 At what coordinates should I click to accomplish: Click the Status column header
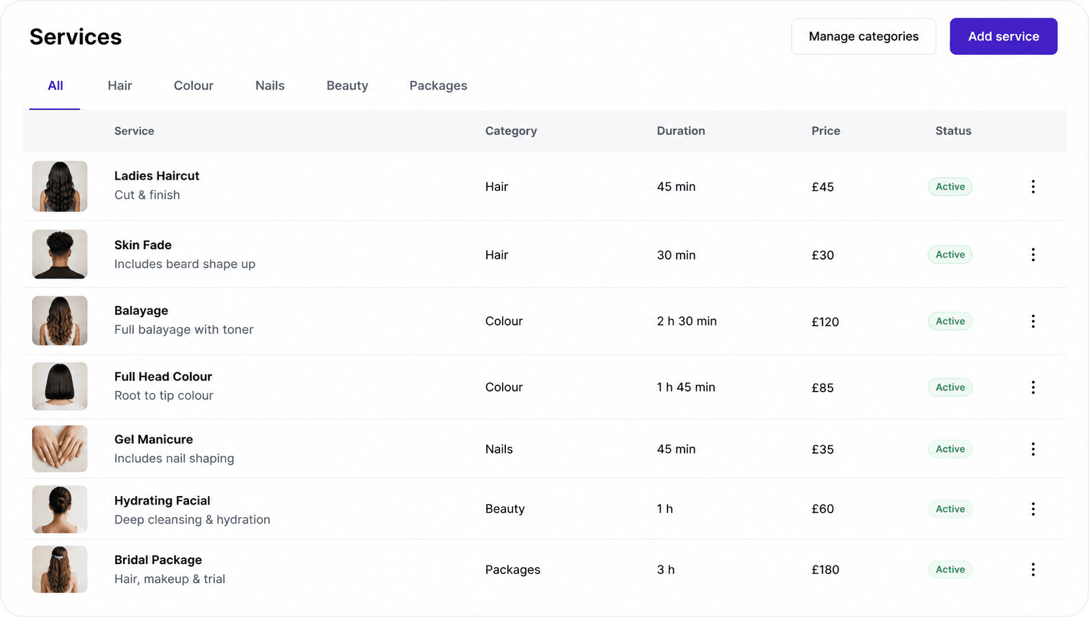(953, 131)
